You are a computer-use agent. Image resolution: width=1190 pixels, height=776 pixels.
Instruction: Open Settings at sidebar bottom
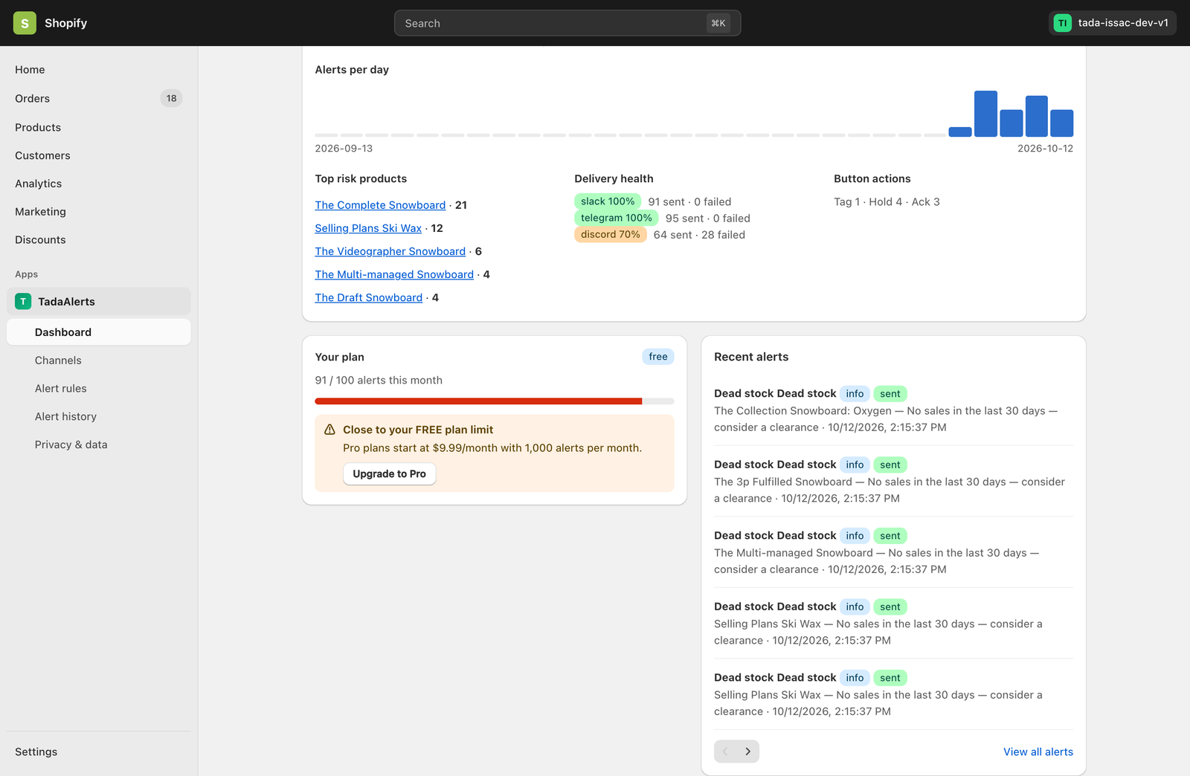(98, 751)
